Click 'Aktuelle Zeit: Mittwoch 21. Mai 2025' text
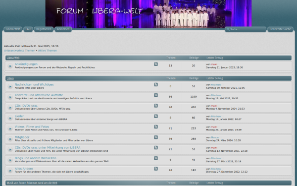The width and height of the screenshot is (297, 186). (x=31, y=46)
